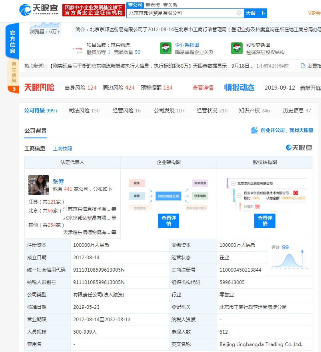Select 组织机构代码 value 599613005
The width and height of the screenshot is (321, 352).
[x=232, y=282]
